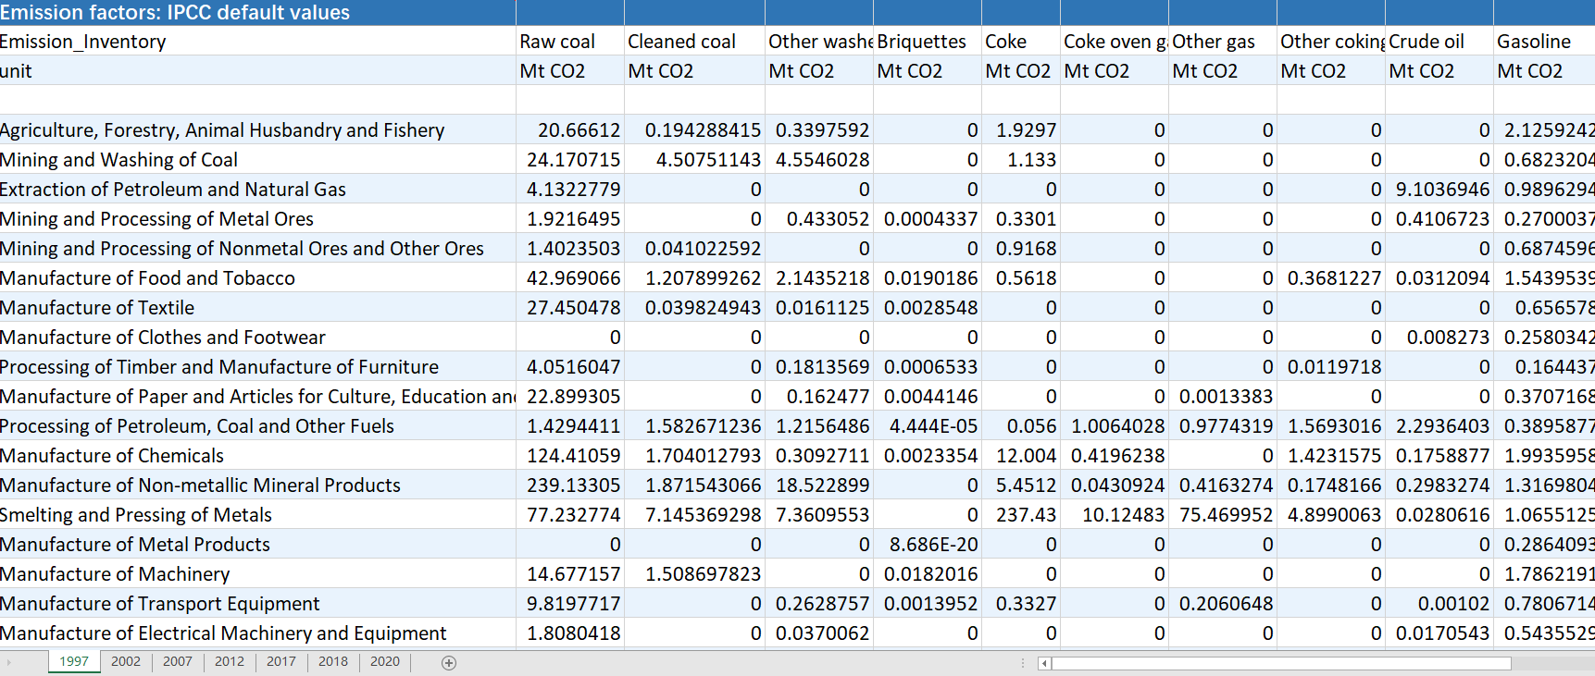Screen dimensions: 1595x676
Task: Open the 2018 sheet tab
Action: (333, 661)
